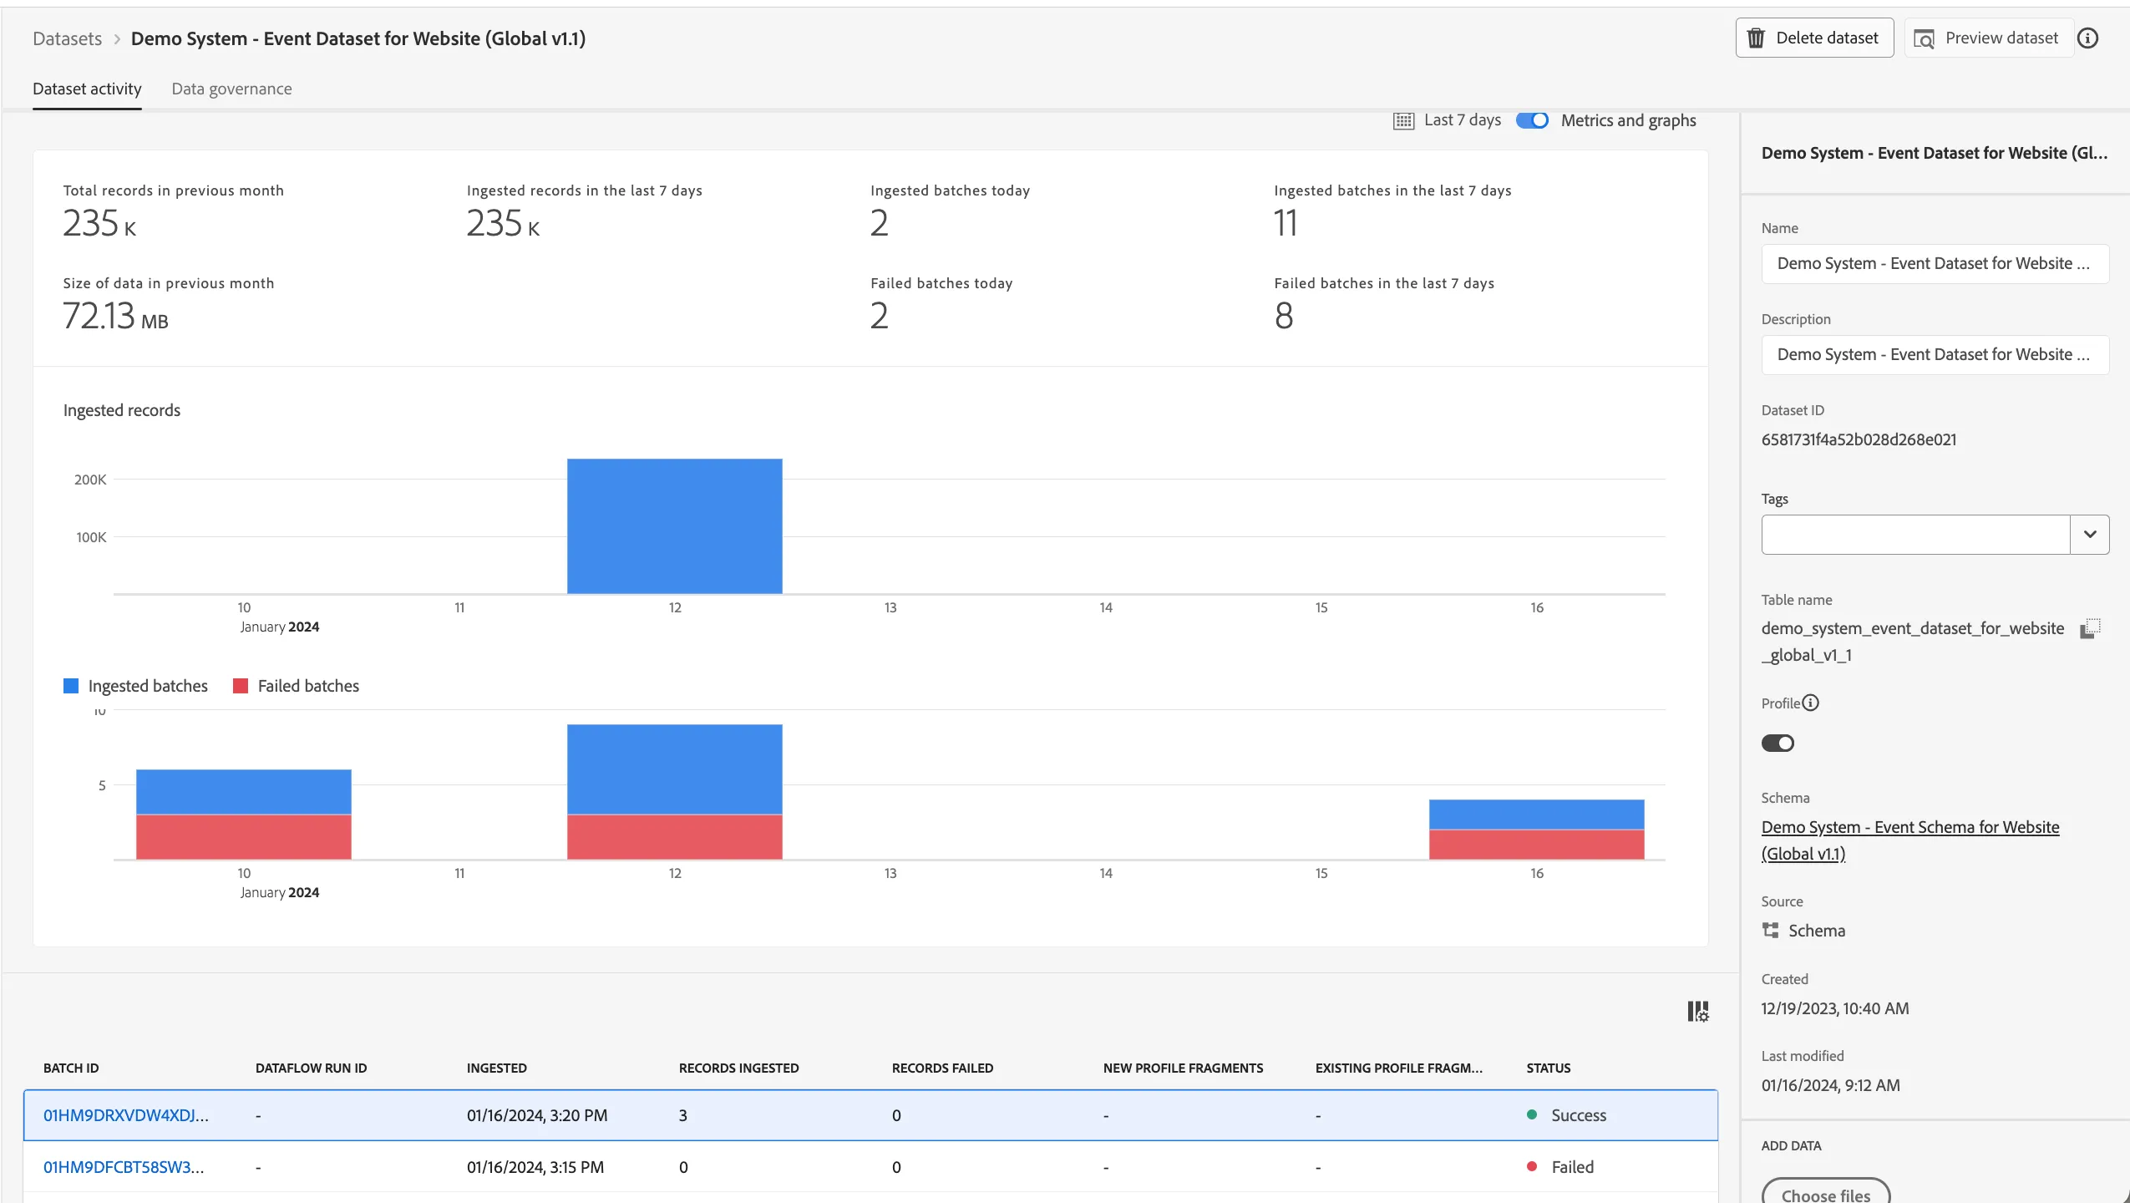Viewport: 2130px width, 1203px height.
Task: Open batch 01HM9DFCBT58SW3 link
Action: pos(124,1167)
